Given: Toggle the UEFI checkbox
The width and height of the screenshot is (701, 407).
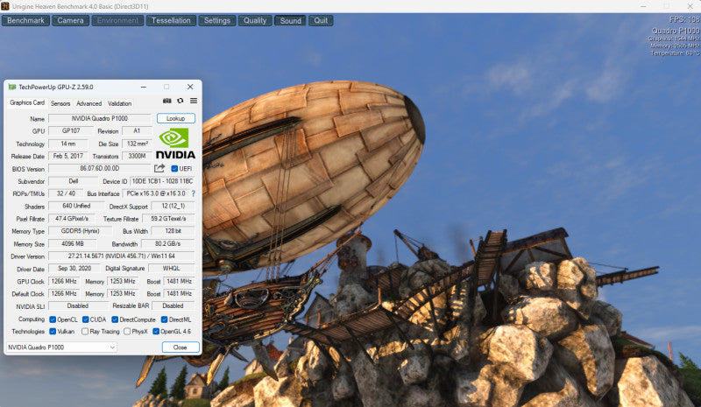Looking at the screenshot, I should point(174,169).
